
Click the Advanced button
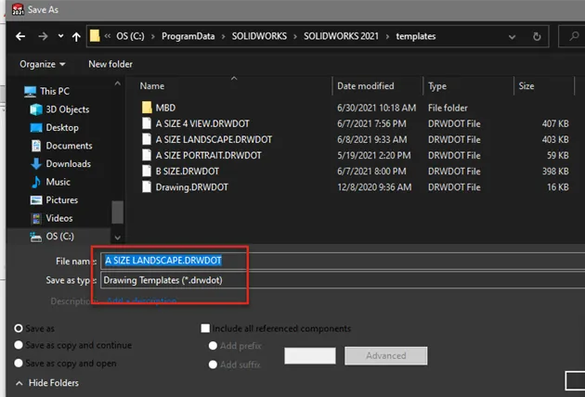tap(386, 356)
